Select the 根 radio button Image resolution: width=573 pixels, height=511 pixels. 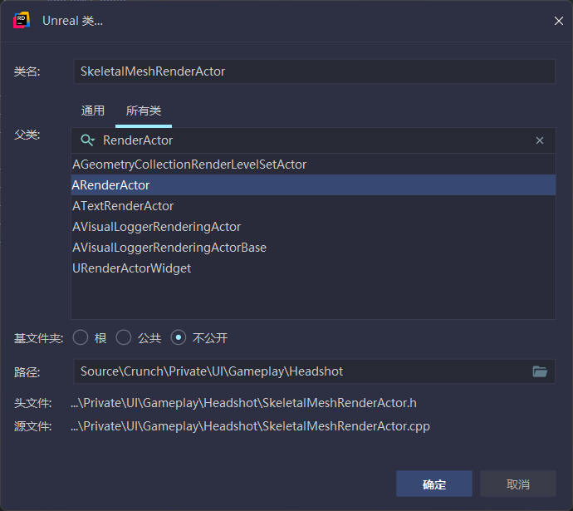point(81,337)
